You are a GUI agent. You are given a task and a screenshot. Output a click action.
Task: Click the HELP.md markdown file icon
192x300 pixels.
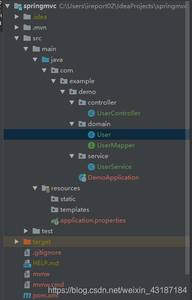(27, 263)
